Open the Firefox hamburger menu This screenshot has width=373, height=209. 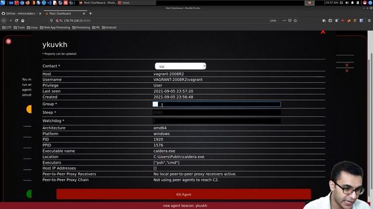tap(369, 21)
